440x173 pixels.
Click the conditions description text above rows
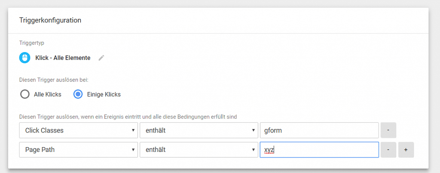[x=128, y=117]
